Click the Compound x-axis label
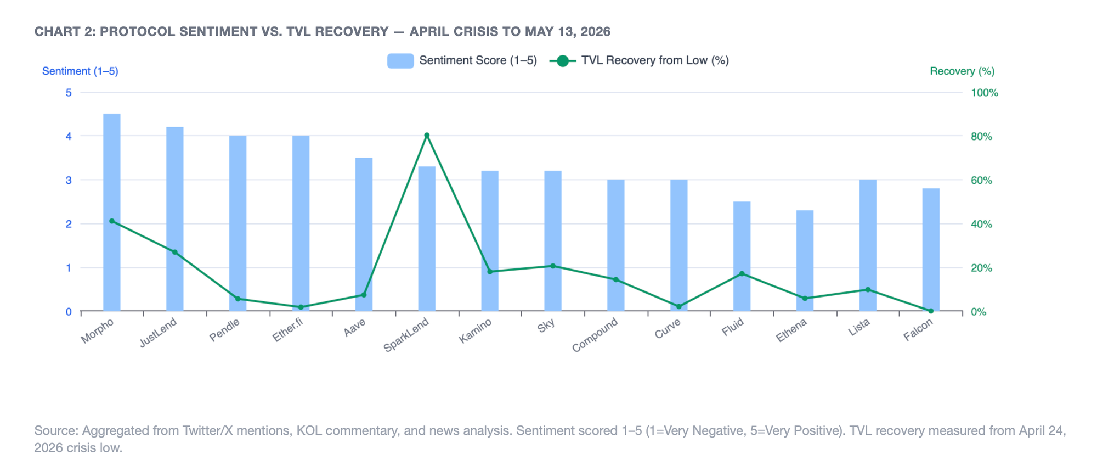1097x471 pixels. (595, 335)
